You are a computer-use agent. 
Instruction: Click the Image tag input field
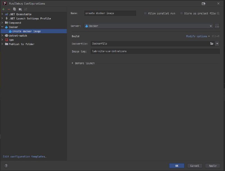click(x=155, y=51)
